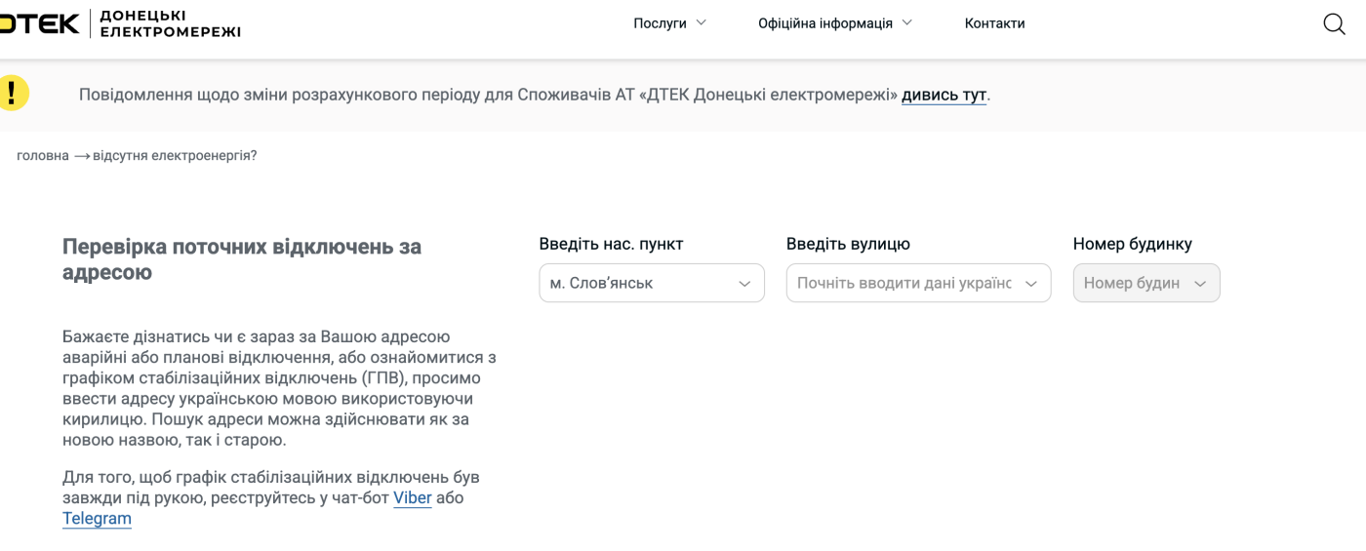Open the search magnifier icon
The image size is (1366, 551).
click(x=1334, y=24)
